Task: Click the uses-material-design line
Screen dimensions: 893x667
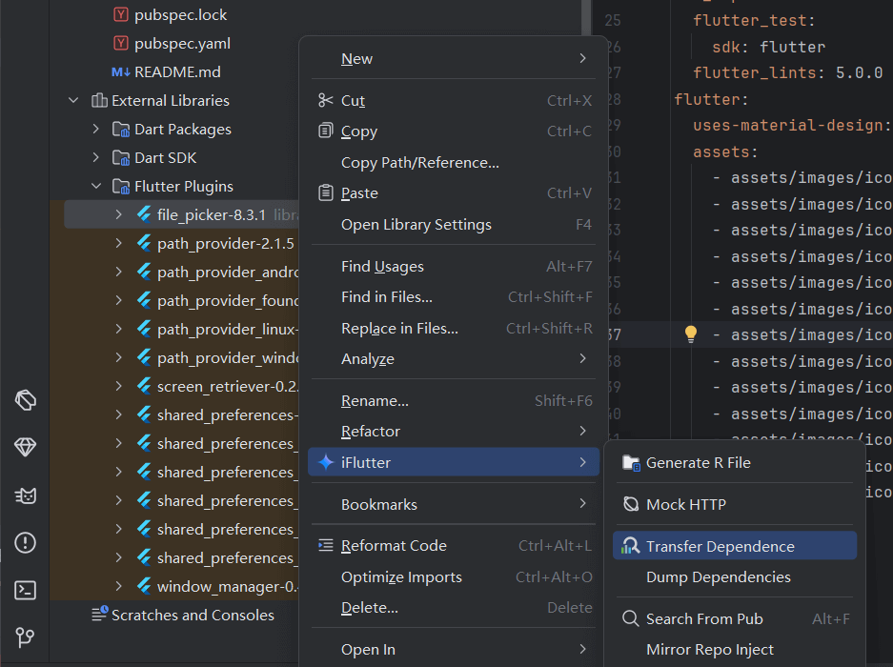Action: click(792, 126)
